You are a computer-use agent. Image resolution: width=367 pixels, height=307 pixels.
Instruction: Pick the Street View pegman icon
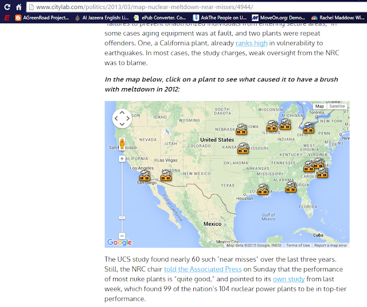(122, 144)
